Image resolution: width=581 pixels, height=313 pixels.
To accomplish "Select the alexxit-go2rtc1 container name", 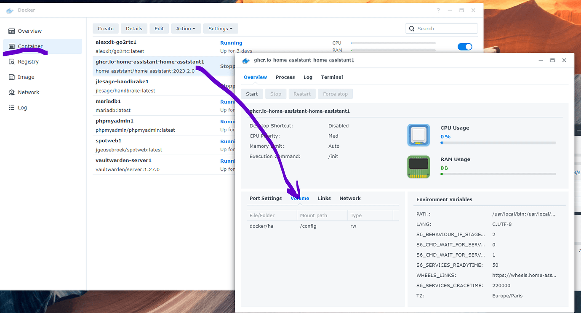I will 116,42.
